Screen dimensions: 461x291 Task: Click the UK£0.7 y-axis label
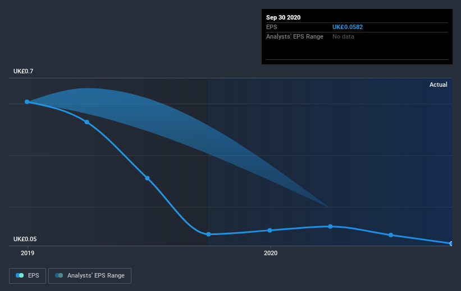pyautogui.click(x=23, y=71)
